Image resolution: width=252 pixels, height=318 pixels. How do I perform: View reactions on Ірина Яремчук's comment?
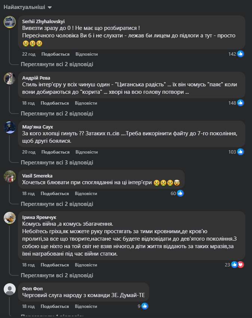click(237, 265)
